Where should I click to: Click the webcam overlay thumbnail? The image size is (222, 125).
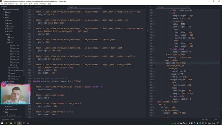point(15,94)
